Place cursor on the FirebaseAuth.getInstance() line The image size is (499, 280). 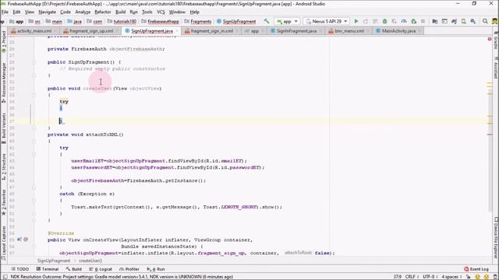tap(139, 180)
